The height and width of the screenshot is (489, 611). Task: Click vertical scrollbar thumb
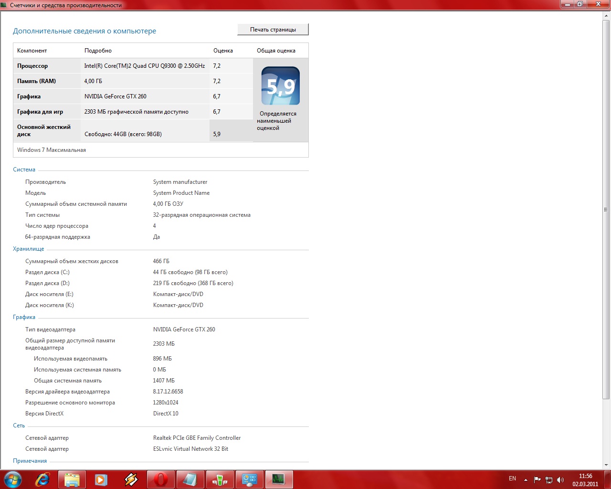click(606, 210)
